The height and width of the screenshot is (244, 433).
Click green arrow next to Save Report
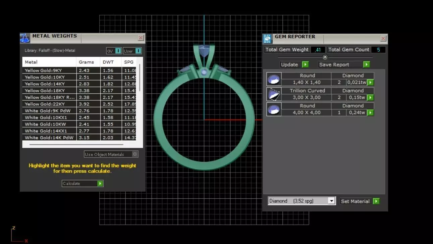366,64
